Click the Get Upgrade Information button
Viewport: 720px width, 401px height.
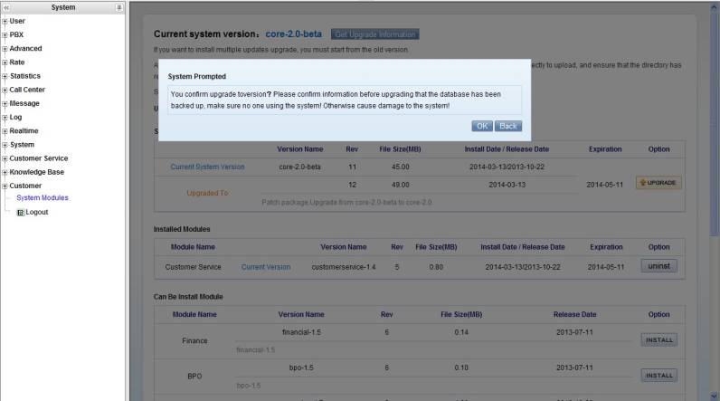tap(374, 34)
